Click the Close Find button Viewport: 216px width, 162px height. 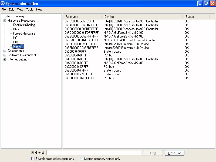(x=174, y=153)
